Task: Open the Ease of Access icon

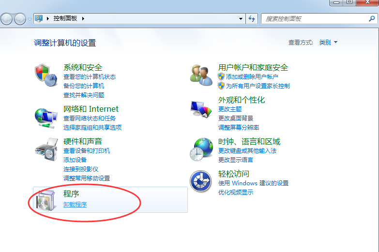Action: pos(200,181)
